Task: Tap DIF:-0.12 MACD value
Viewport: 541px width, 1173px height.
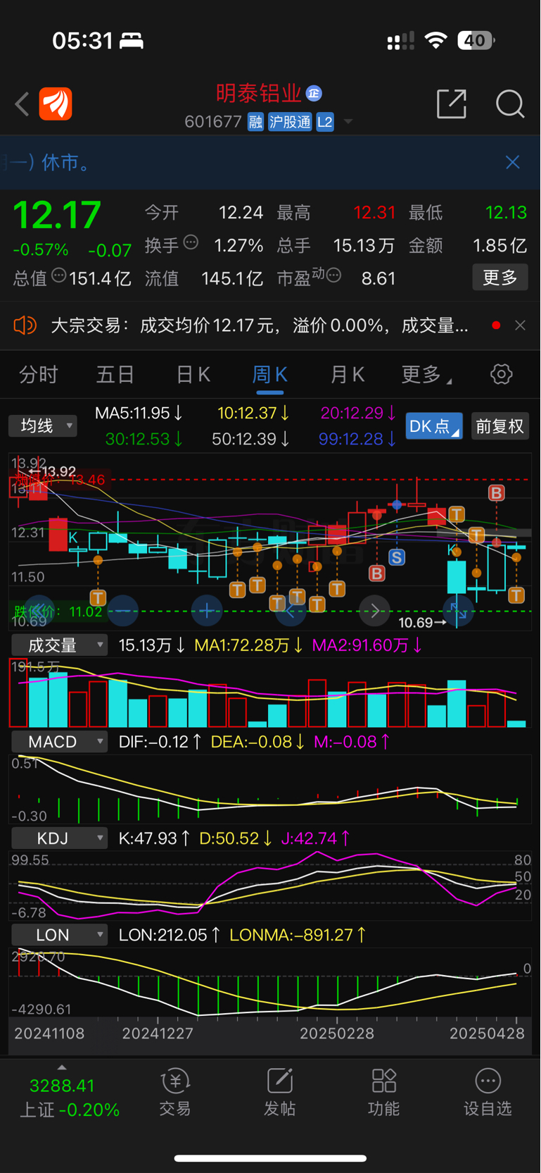Action: [x=160, y=742]
